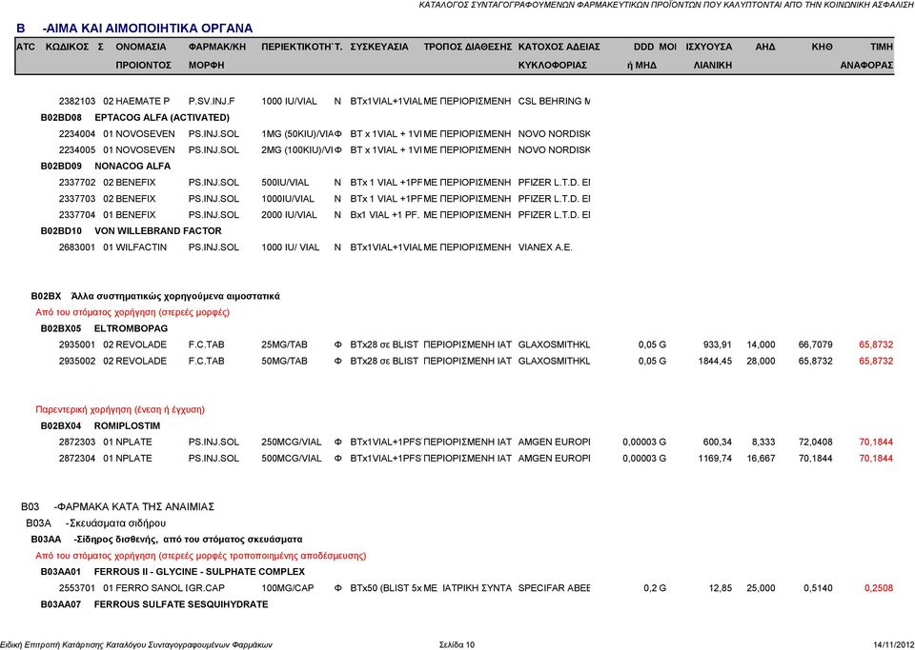Select heading B03AA07 FERROUS SULFATE SESQUIHYDRATE
The width and height of the screenshot is (915, 650).
[154, 604]
